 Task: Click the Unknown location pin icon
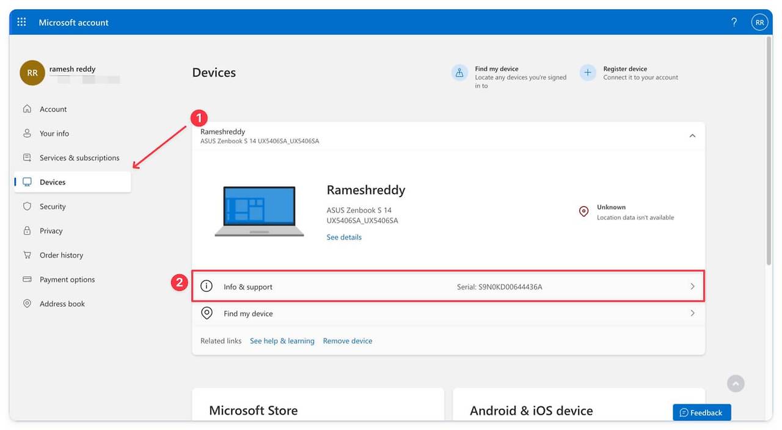583,211
